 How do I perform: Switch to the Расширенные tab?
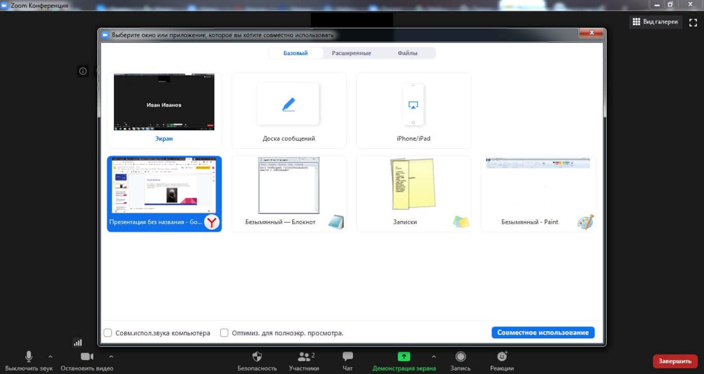(351, 53)
